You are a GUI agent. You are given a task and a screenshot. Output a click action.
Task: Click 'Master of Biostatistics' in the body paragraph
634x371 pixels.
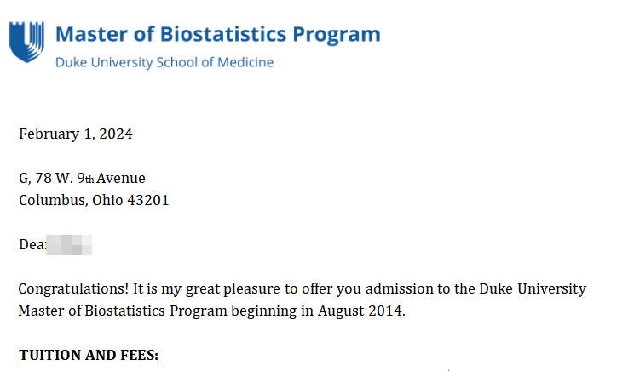(89, 311)
